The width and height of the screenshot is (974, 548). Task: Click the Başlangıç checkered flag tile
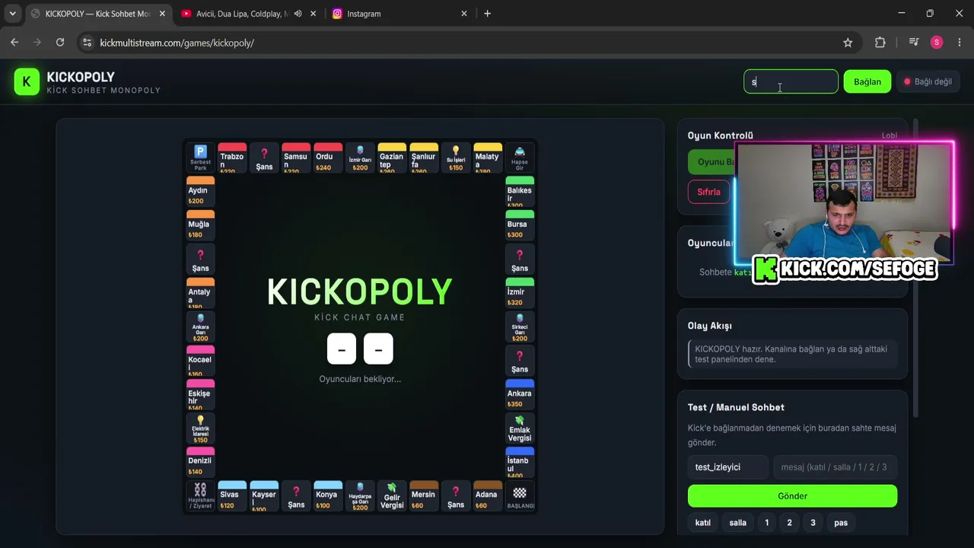520,495
